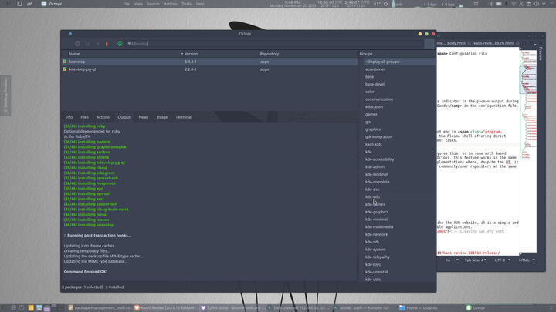This screenshot has width=556, height=312.
Task: Select the games group
Action: point(371,114)
